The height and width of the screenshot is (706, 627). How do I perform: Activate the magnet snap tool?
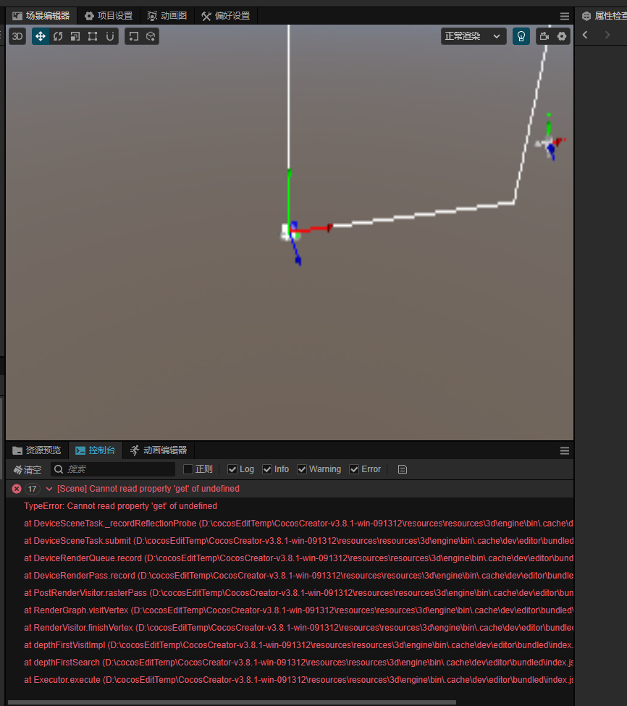(110, 36)
